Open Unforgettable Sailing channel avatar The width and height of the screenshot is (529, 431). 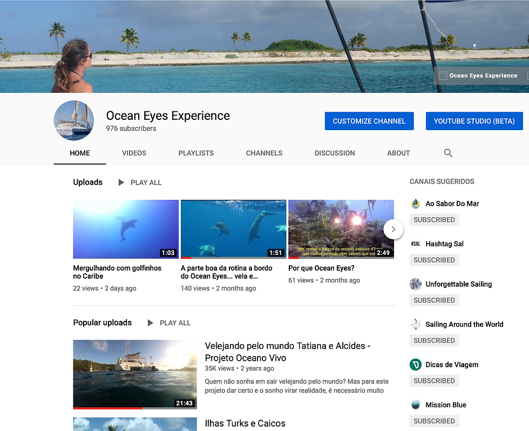pos(416,284)
